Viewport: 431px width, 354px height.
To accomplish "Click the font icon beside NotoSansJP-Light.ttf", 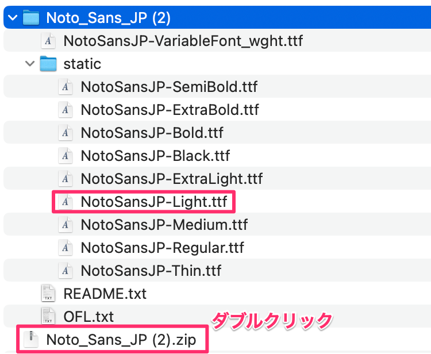I will pyautogui.click(x=66, y=202).
